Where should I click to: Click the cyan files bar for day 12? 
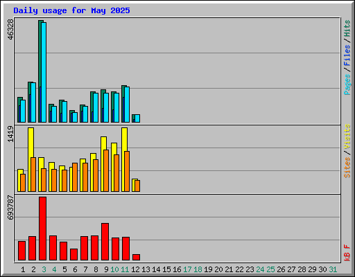137,118
